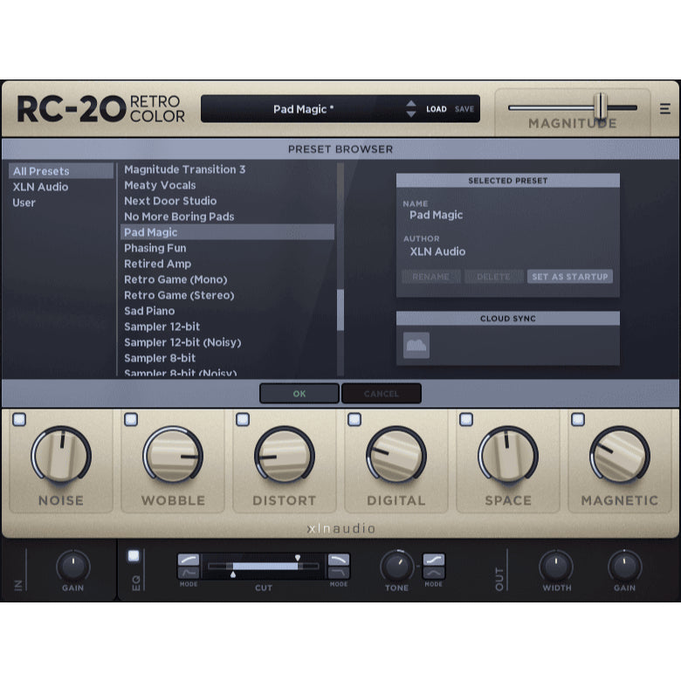Click SET AS STARTUP button

point(570,277)
